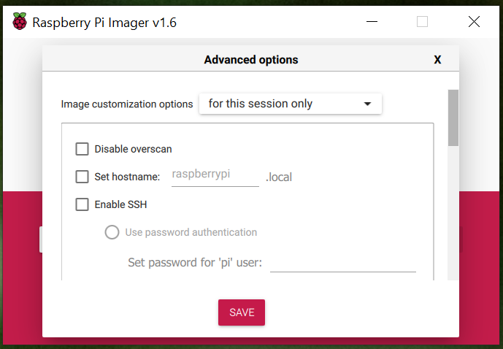Minimize the Raspberry Pi Imager window
Viewport: 503px width, 349px height.
(x=372, y=22)
